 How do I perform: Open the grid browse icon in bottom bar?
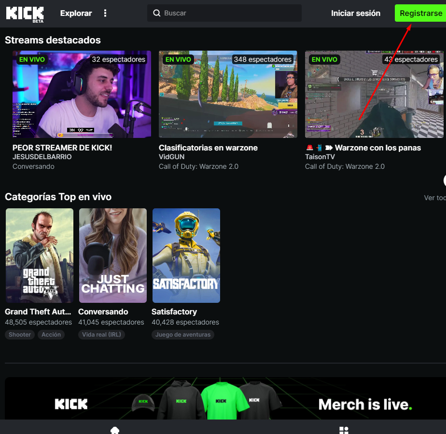(343, 430)
